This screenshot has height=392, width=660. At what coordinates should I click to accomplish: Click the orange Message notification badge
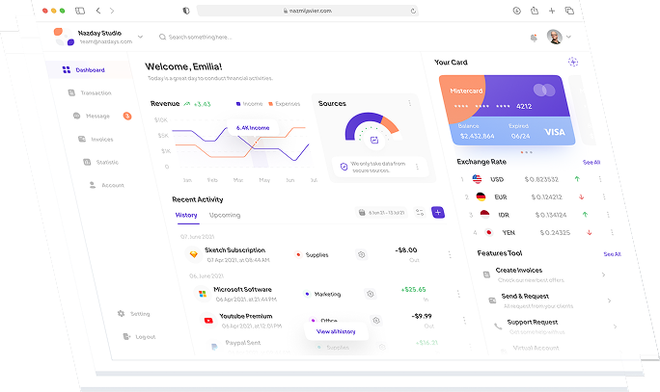pyautogui.click(x=127, y=116)
